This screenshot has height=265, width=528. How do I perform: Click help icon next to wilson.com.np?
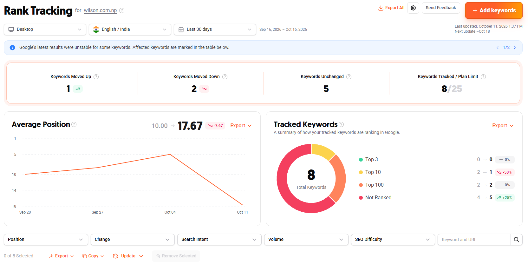(122, 10)
